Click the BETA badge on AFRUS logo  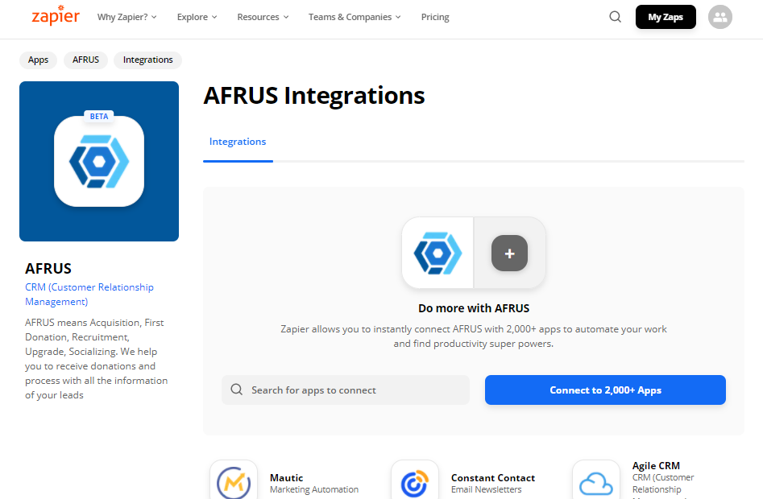99,117
